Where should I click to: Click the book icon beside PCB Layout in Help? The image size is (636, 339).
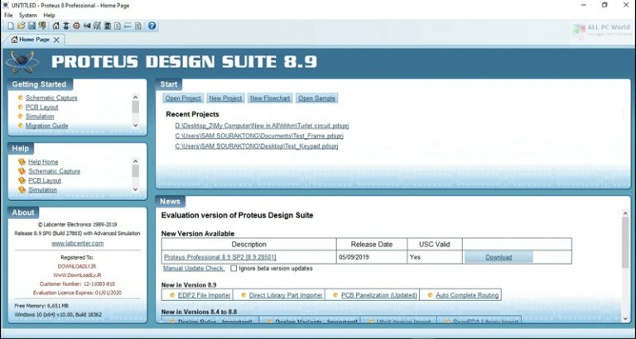point(22,180)
